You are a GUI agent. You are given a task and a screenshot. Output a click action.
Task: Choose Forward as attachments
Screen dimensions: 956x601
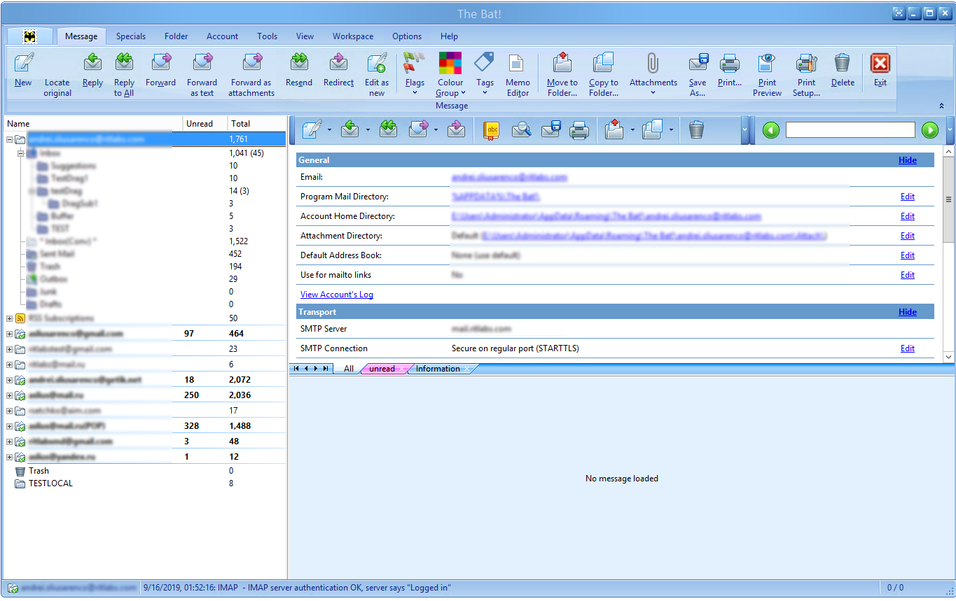point(251,74)
